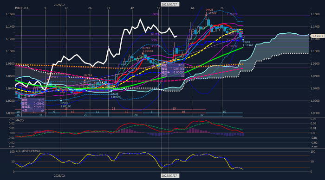This screenshot has width=325, height=180.
Task: Click the cycle bar count 32
Action: (201, 115)
